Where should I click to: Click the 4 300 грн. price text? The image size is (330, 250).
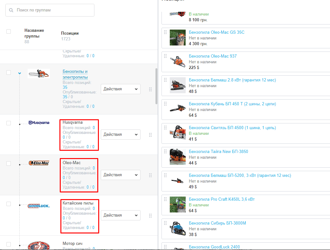(x=198, y=44)
